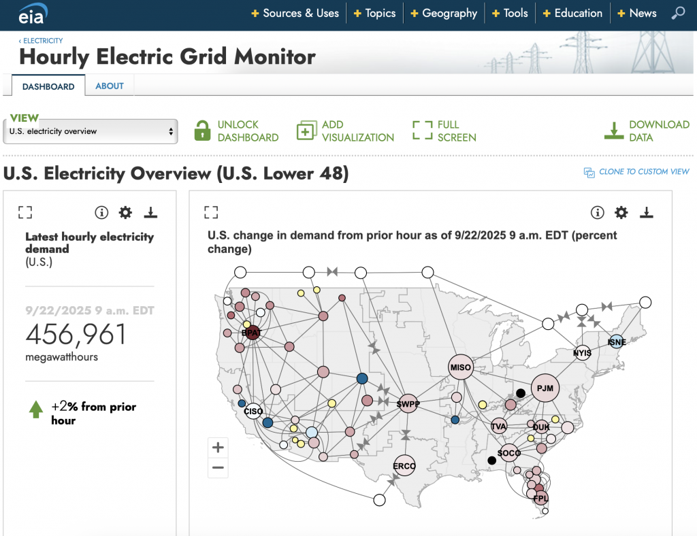Expand the Sources & Uses menu
Image resolution: width=697 pixels, height=536 pixels.
pos(295,14)
